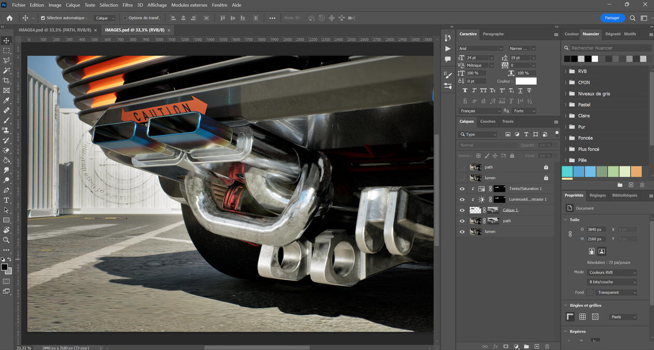Open the Couleurs RVB mode dropdown
Viewport: 654px width, 350px height.
point(612,272)
